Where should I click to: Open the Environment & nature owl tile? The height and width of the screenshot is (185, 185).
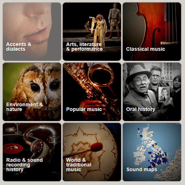click(x=32, y=92)
